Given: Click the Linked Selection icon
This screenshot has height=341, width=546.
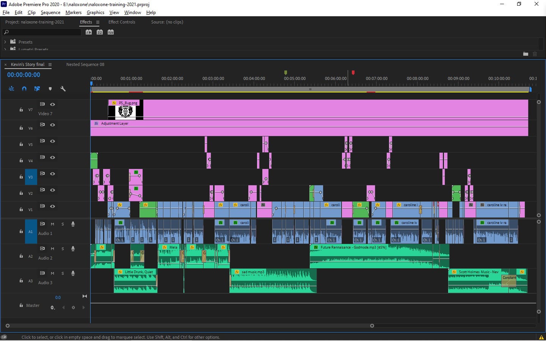Looking at the screenshot, I should pyautogui.click(x=37, y=89).
